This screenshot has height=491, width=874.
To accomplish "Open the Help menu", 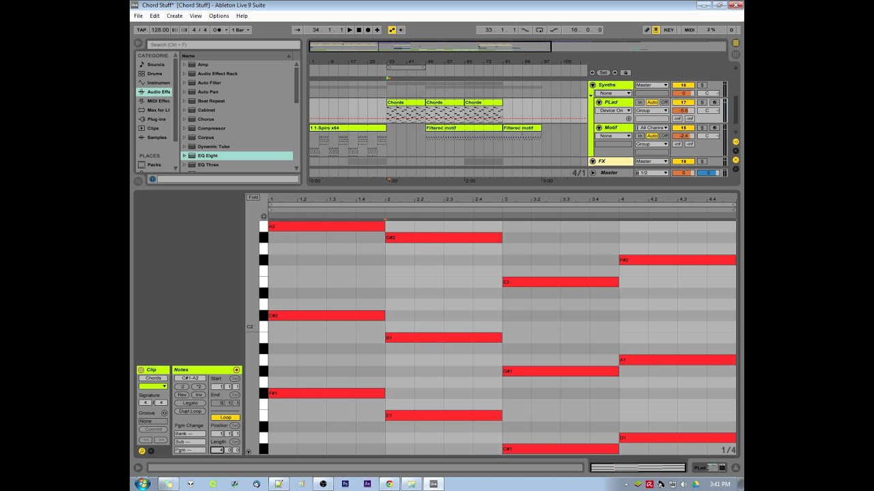I will coord(242,16).
